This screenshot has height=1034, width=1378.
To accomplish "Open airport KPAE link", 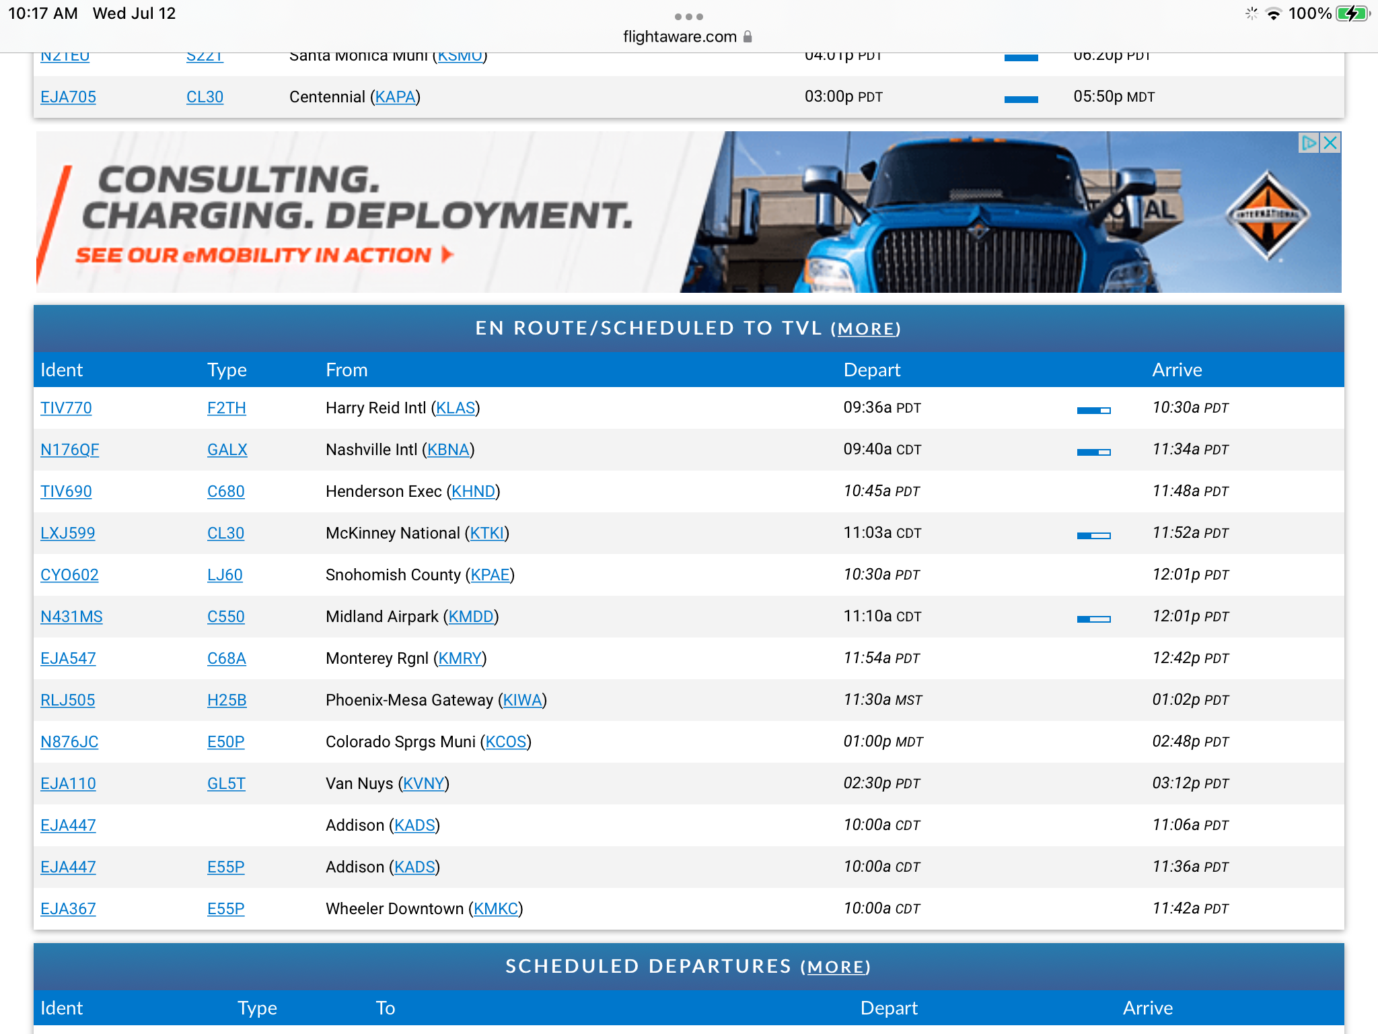I will click(490, 575).
